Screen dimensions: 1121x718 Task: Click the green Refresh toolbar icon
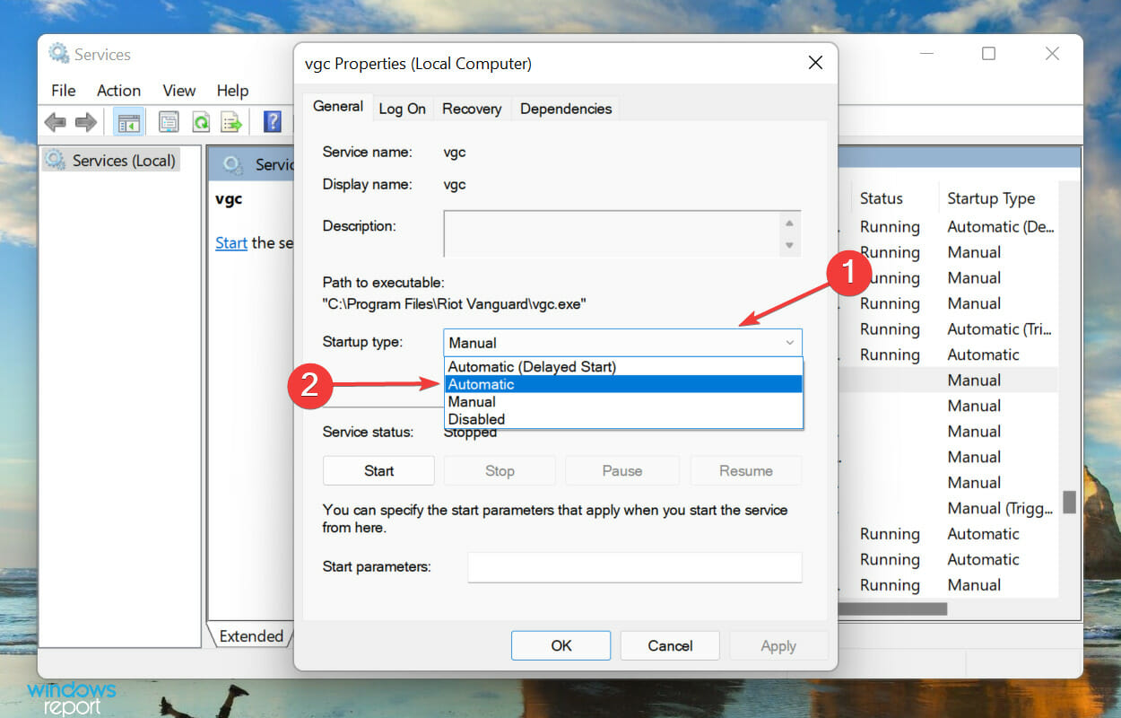click(x=201, y=122)
